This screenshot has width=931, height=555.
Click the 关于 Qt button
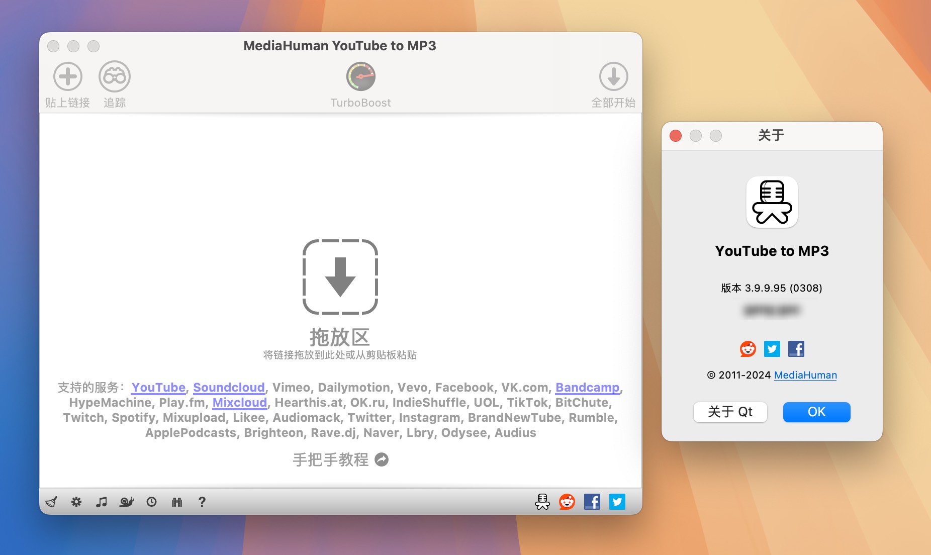[x=730, y=412]
